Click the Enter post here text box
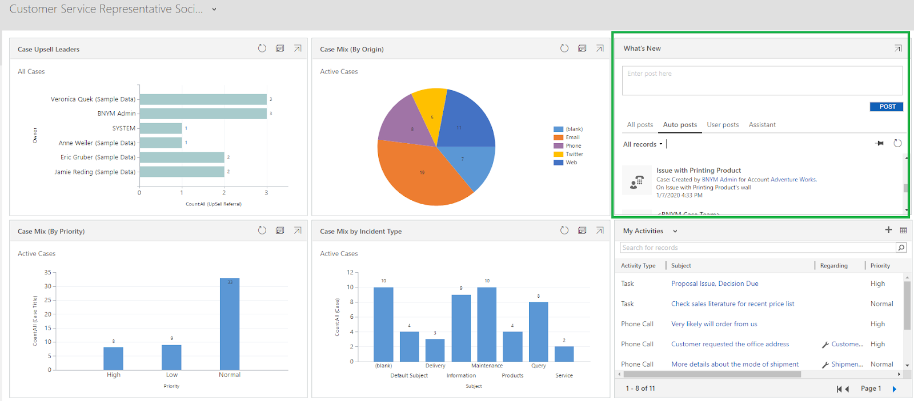The image size is (914, 401). [762, 80]
